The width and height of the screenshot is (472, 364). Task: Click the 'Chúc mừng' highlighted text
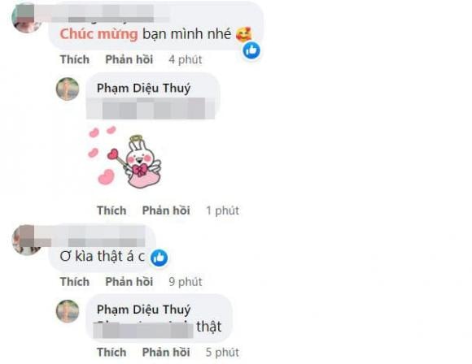tap(98, 34)
